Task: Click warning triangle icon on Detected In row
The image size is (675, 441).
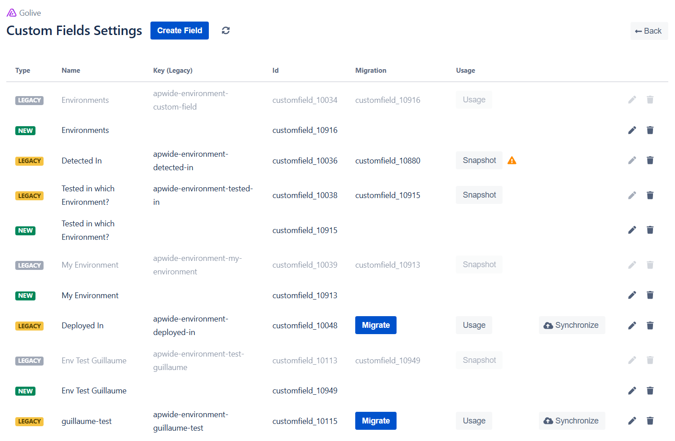Action: coord(512,160)
